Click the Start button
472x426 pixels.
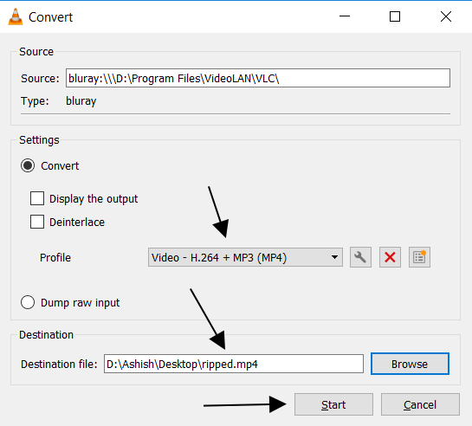click(333, 404)
